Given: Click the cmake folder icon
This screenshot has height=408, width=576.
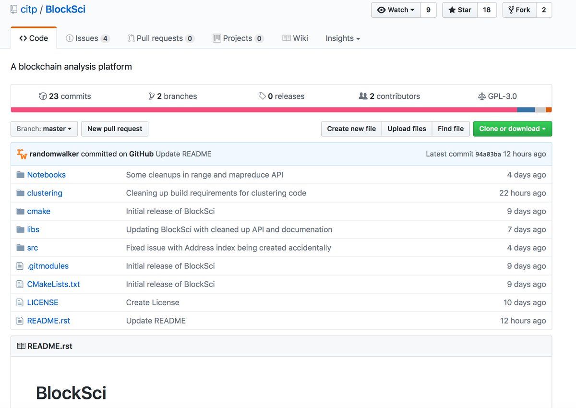Looking at the screenshot, I should tap(20, 211).
